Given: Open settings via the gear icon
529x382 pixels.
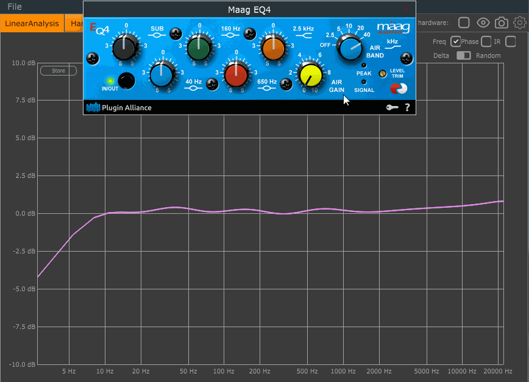Looking at the screenshot, I should 519,23.
